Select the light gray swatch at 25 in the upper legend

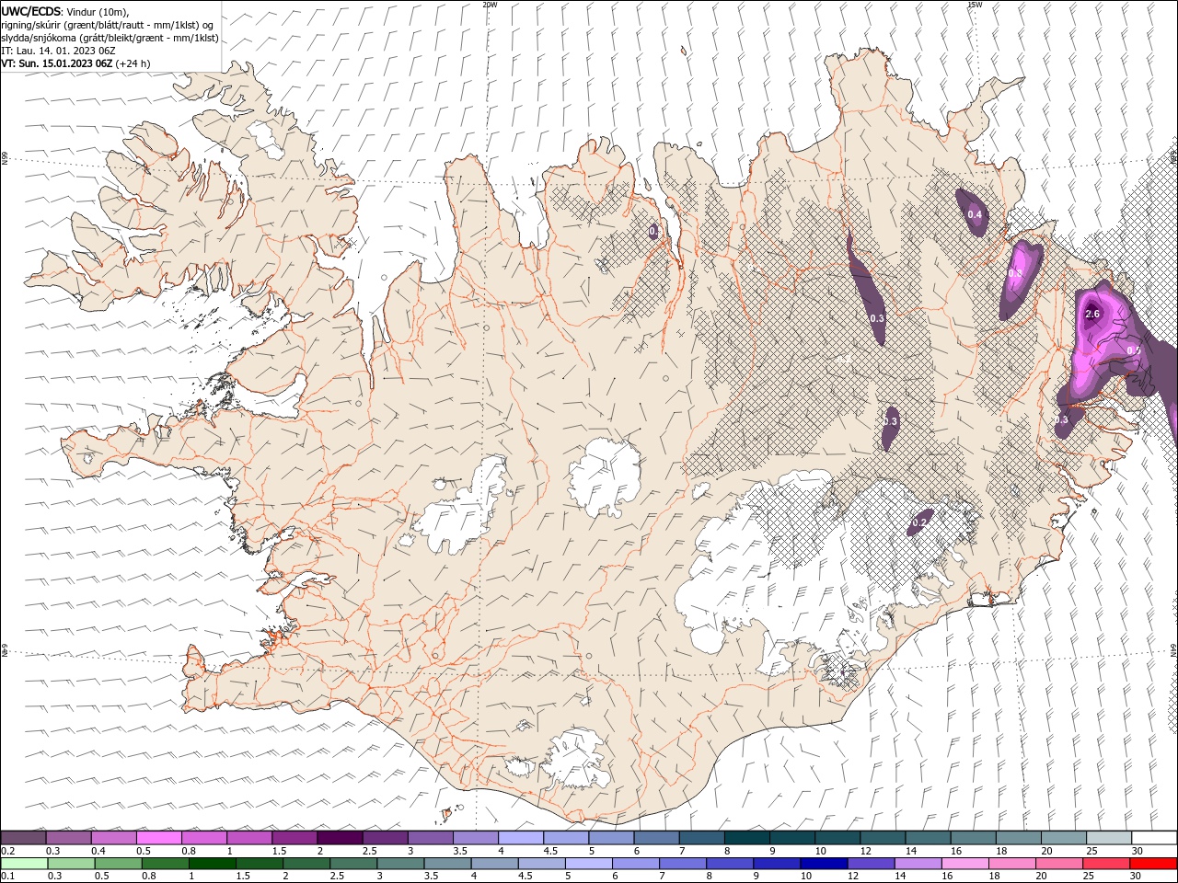[x=1108, y=838]
